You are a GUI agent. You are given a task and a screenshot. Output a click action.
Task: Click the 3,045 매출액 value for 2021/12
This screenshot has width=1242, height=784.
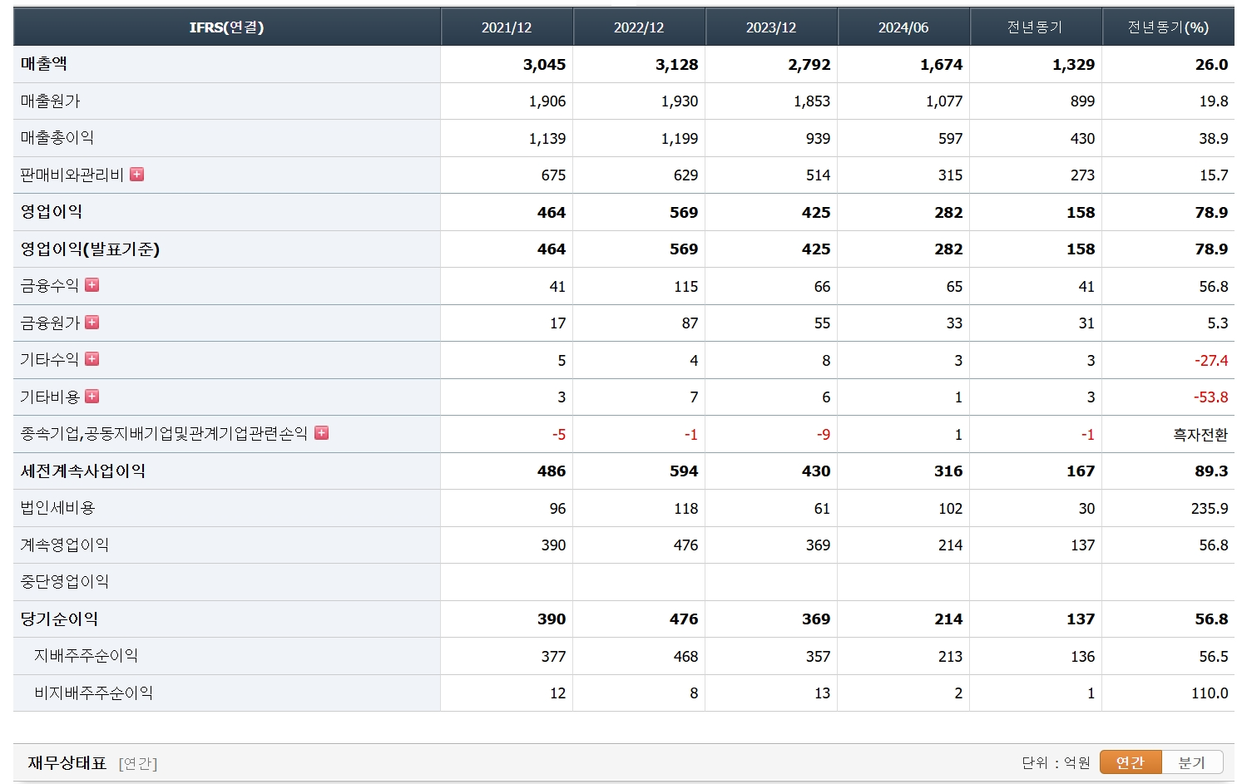click(x=545, y=65)
